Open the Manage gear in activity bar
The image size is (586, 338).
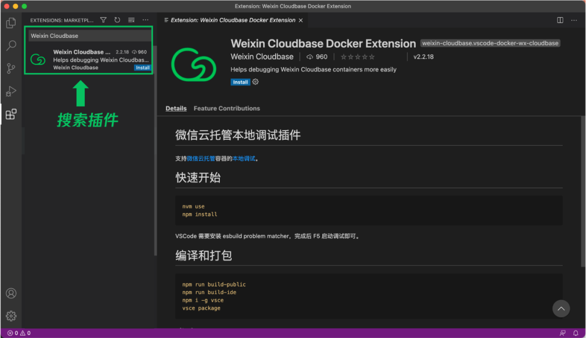[x=11, y=316]
